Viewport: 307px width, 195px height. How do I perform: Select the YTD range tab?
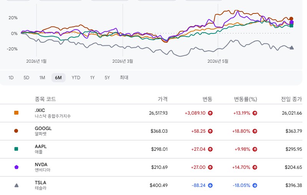click(x=76, y=78)
